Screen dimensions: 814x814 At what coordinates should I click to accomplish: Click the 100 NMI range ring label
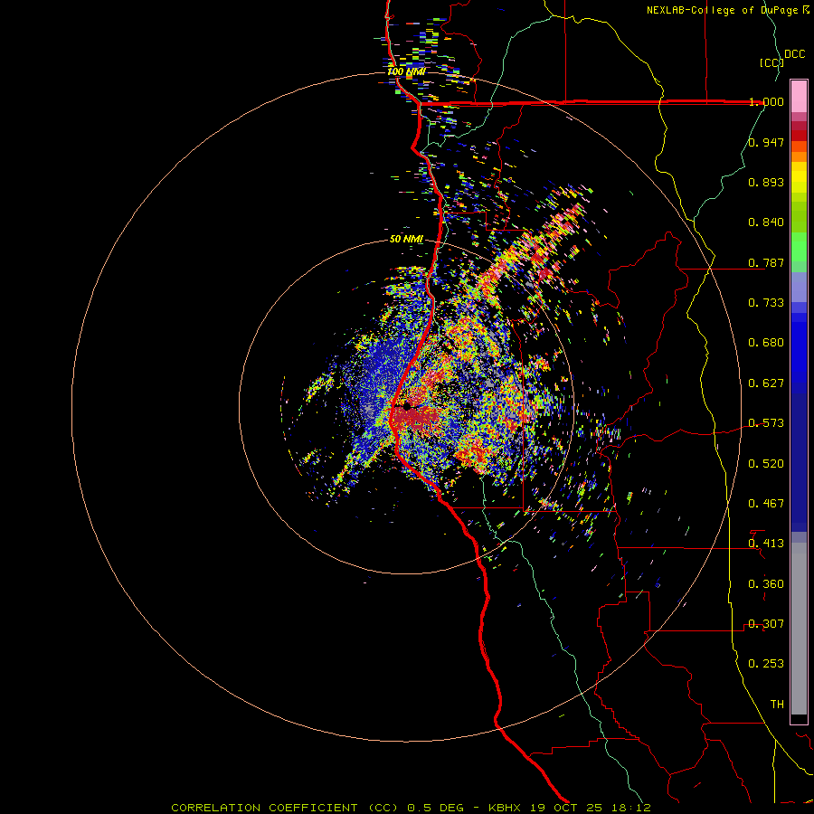pos(406,71)
